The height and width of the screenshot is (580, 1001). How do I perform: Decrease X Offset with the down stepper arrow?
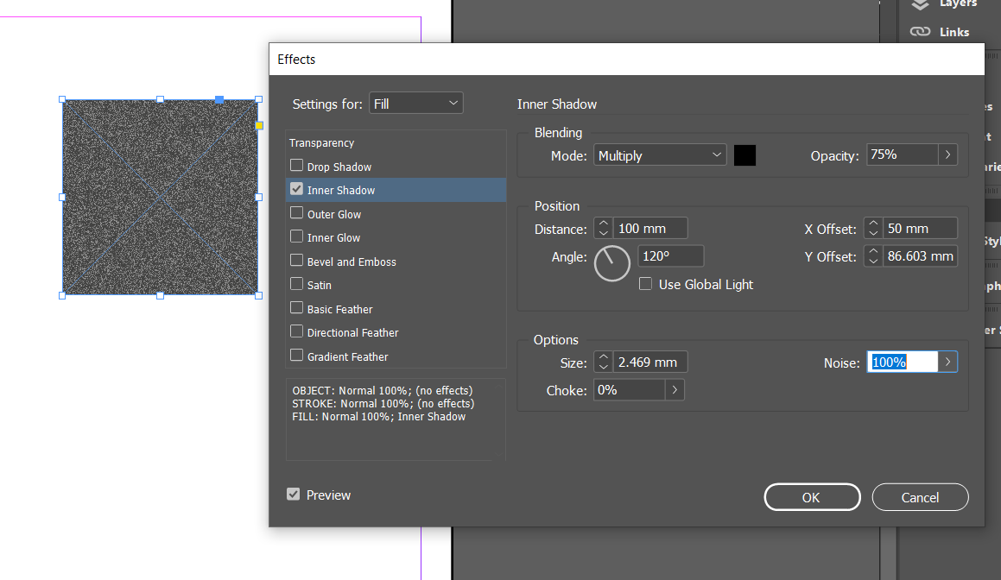[872, 232]
